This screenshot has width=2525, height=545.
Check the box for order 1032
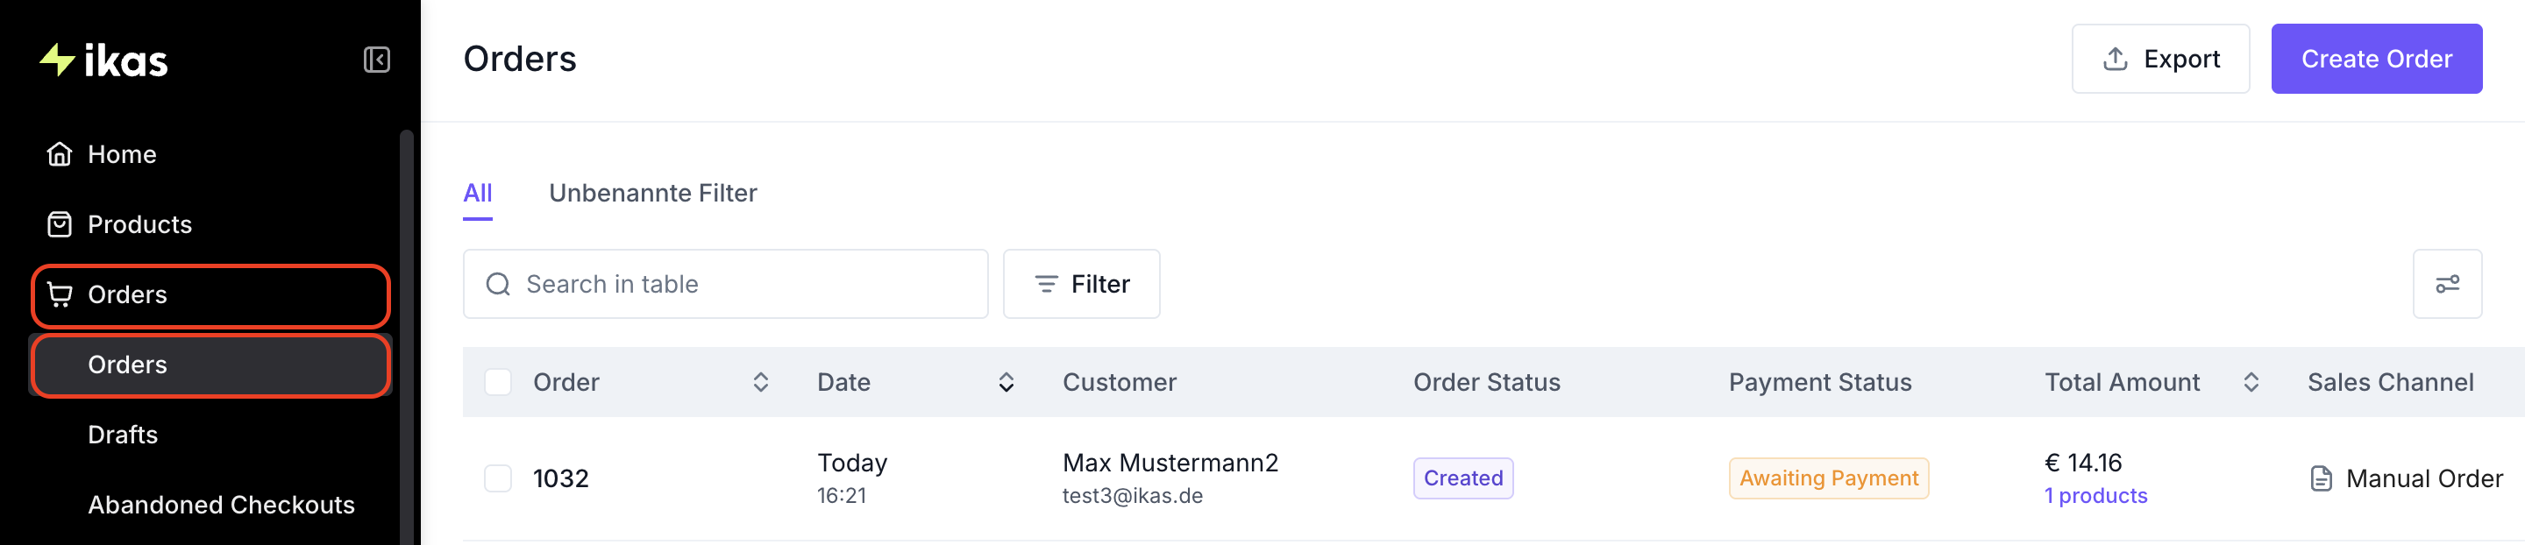[x=498, y=478]
